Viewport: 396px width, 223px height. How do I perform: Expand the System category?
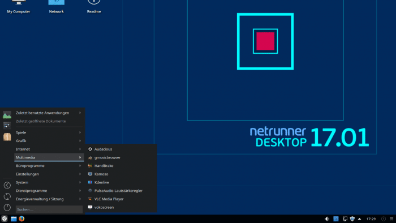(x=49, y=182)
